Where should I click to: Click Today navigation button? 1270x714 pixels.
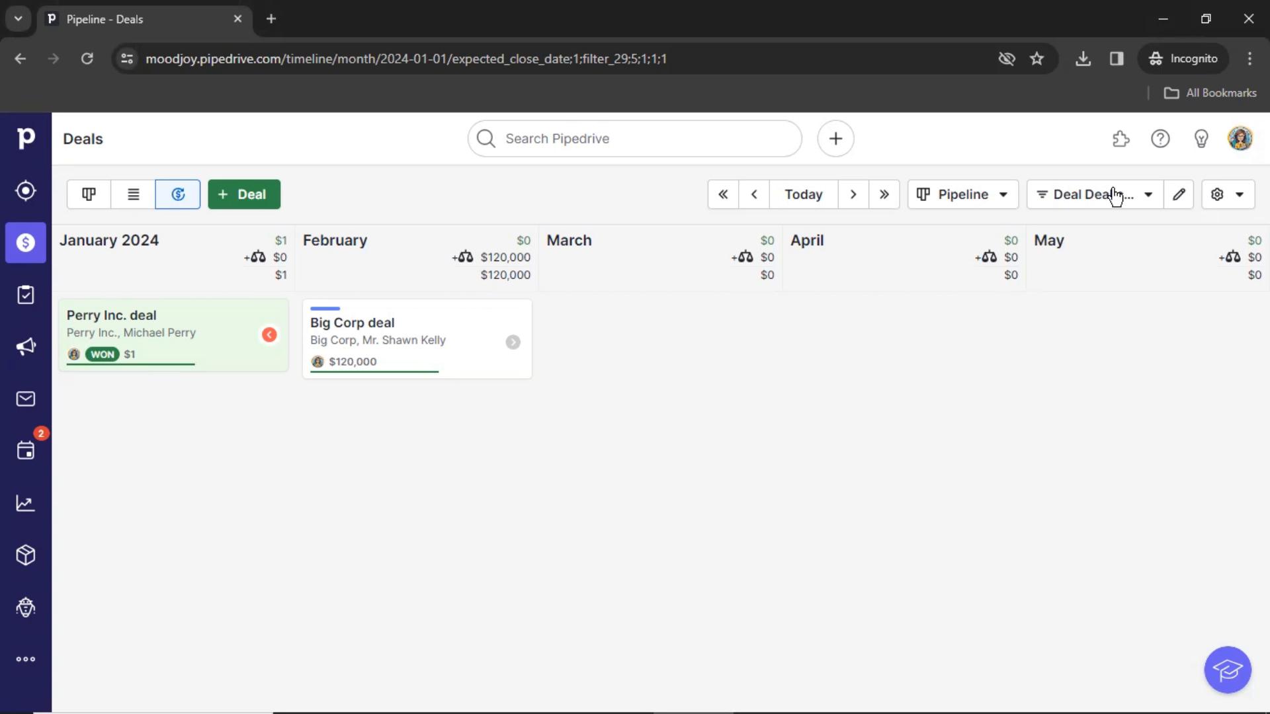coord(802,194)
